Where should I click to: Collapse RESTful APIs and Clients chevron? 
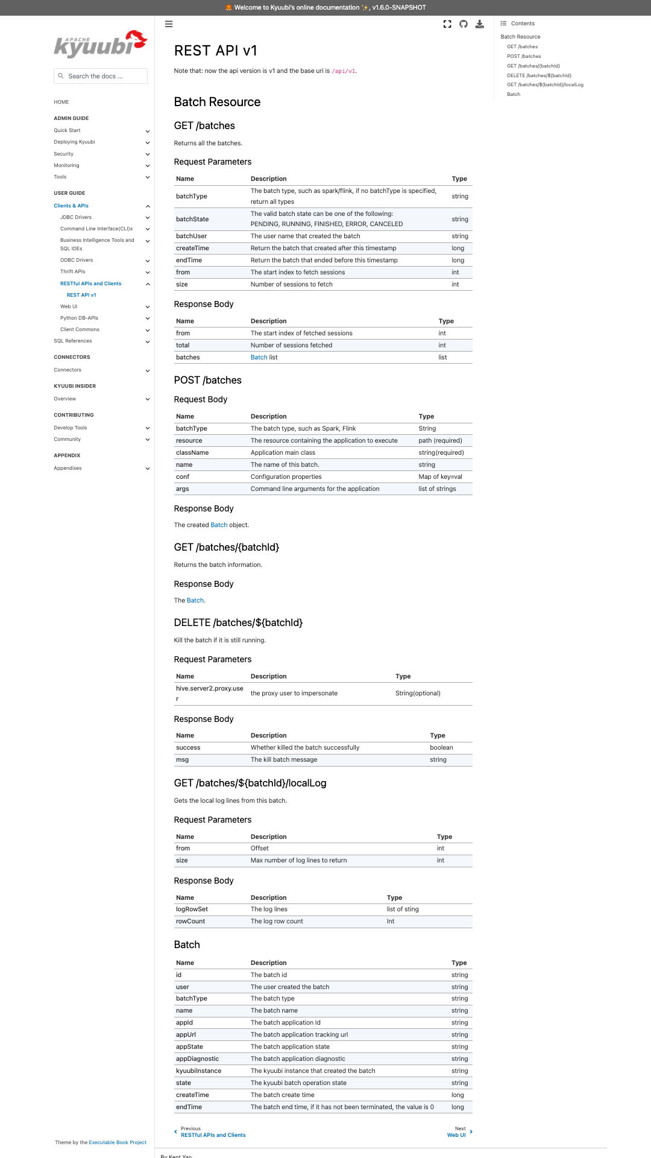(148, 283)
